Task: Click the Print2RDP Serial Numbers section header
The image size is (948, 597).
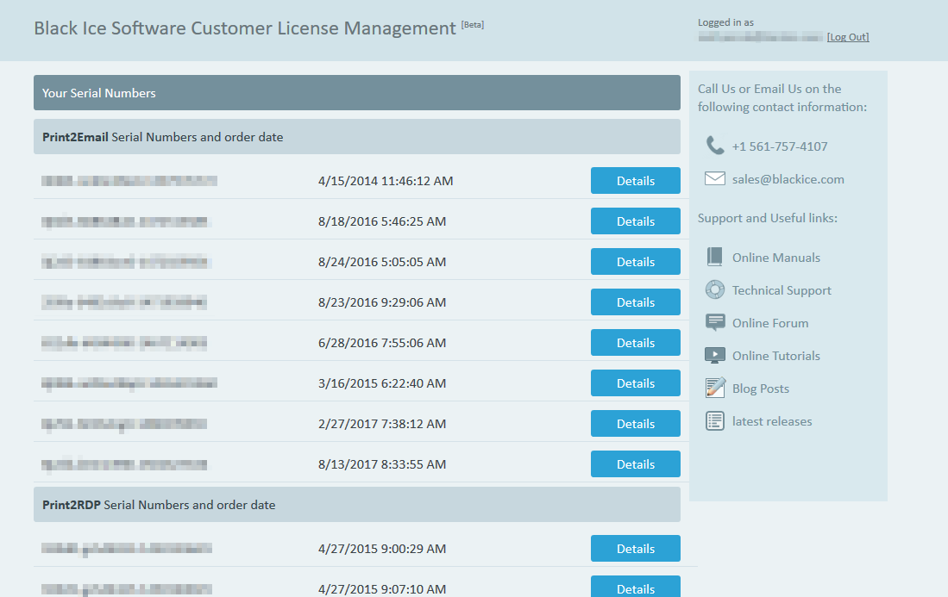Action: coord(357,504)
